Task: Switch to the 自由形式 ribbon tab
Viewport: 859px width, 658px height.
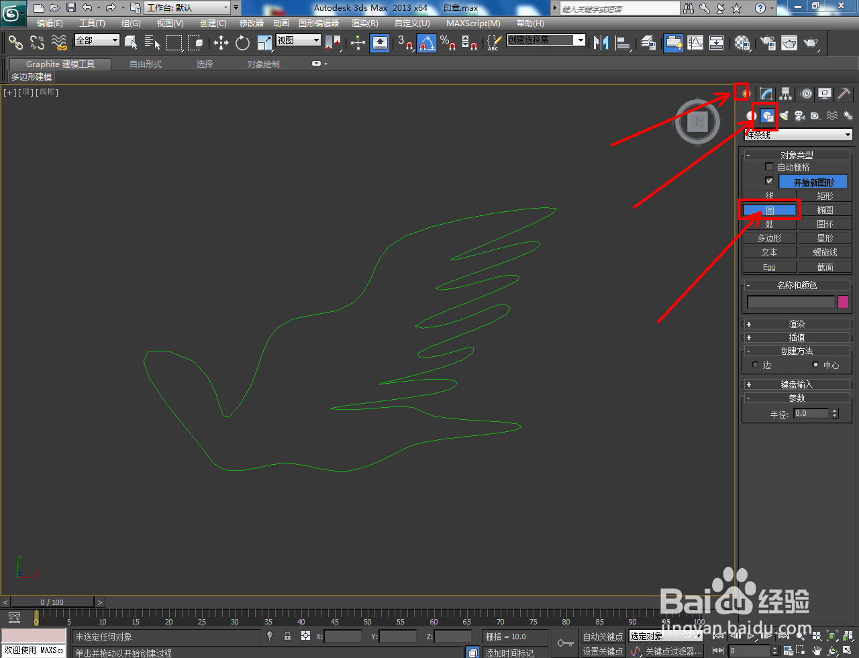Action: [145, 64]
